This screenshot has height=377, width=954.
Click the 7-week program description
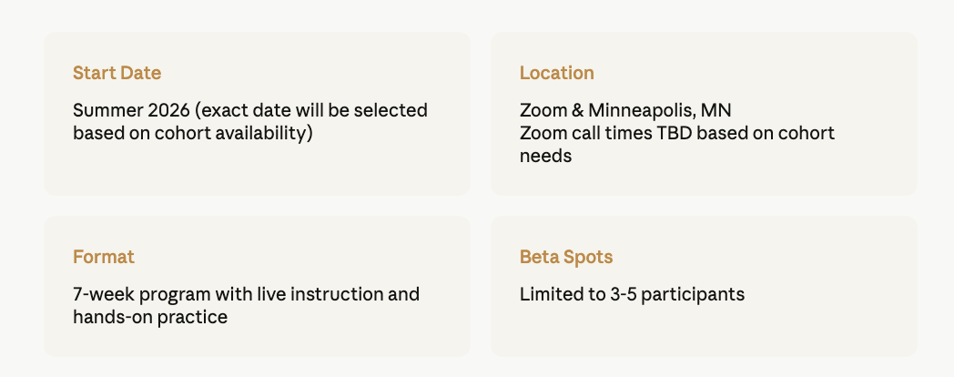246,294
